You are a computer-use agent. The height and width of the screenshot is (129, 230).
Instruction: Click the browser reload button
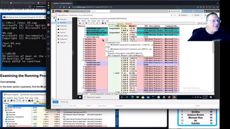pos(60,7)
